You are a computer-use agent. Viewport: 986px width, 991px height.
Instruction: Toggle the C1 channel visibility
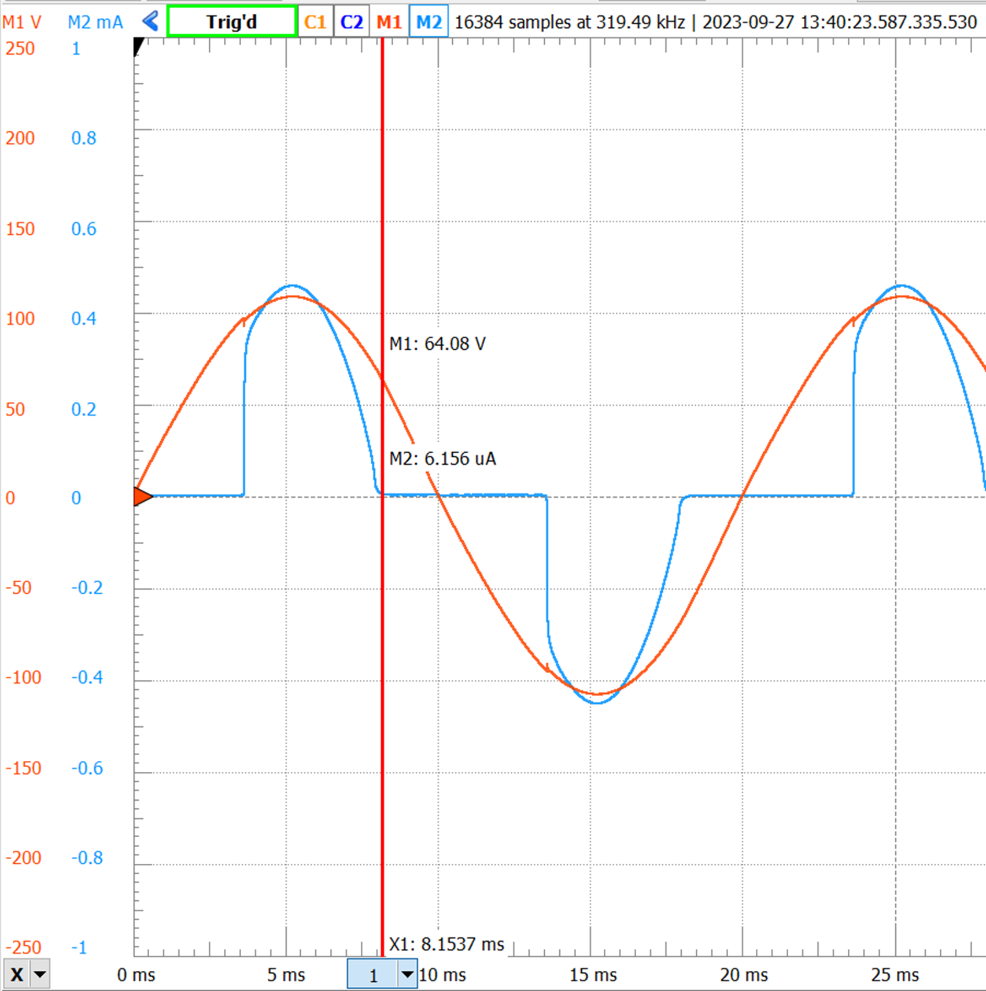tap(314, 21)
